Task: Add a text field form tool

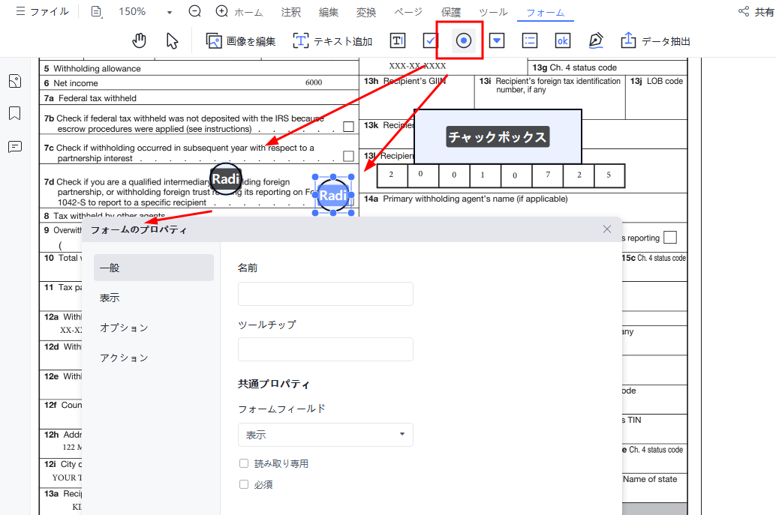Action: coord(398,41)
